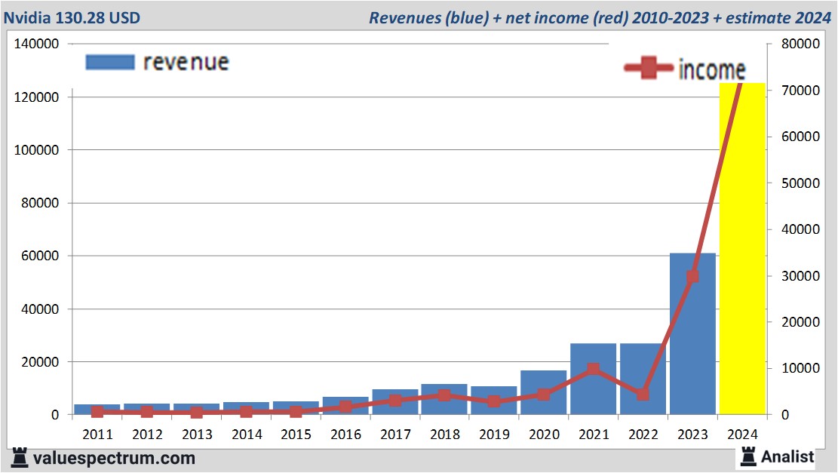The height and width of the screenshot is (473, 838).
Task: Click the 2014 x-axis year label
Action: coord(247,435)
